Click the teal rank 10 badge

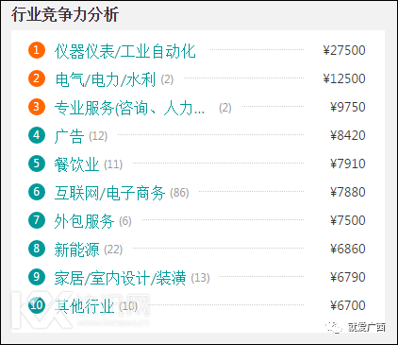[x=37, y=305]
